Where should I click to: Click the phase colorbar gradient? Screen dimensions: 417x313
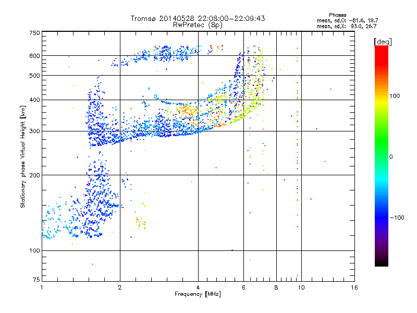tap(382, 155)
